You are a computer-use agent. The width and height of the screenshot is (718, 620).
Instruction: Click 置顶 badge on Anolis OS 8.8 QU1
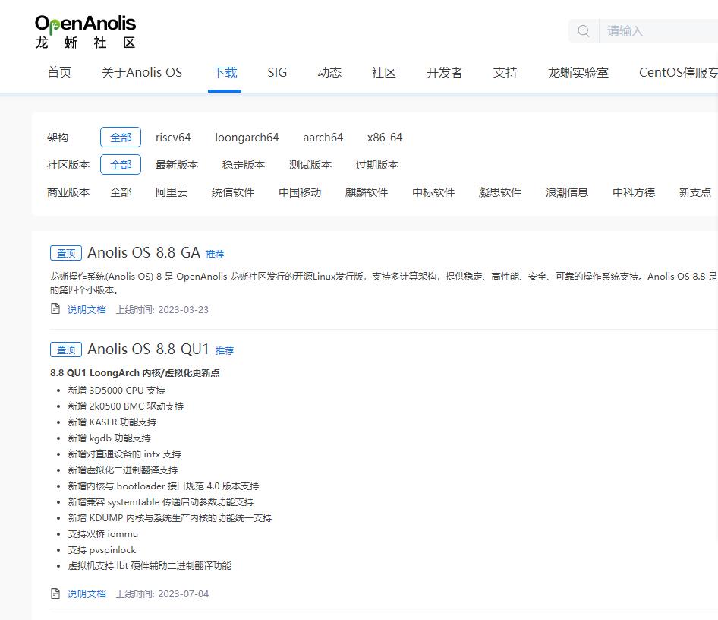pos(66,350)
